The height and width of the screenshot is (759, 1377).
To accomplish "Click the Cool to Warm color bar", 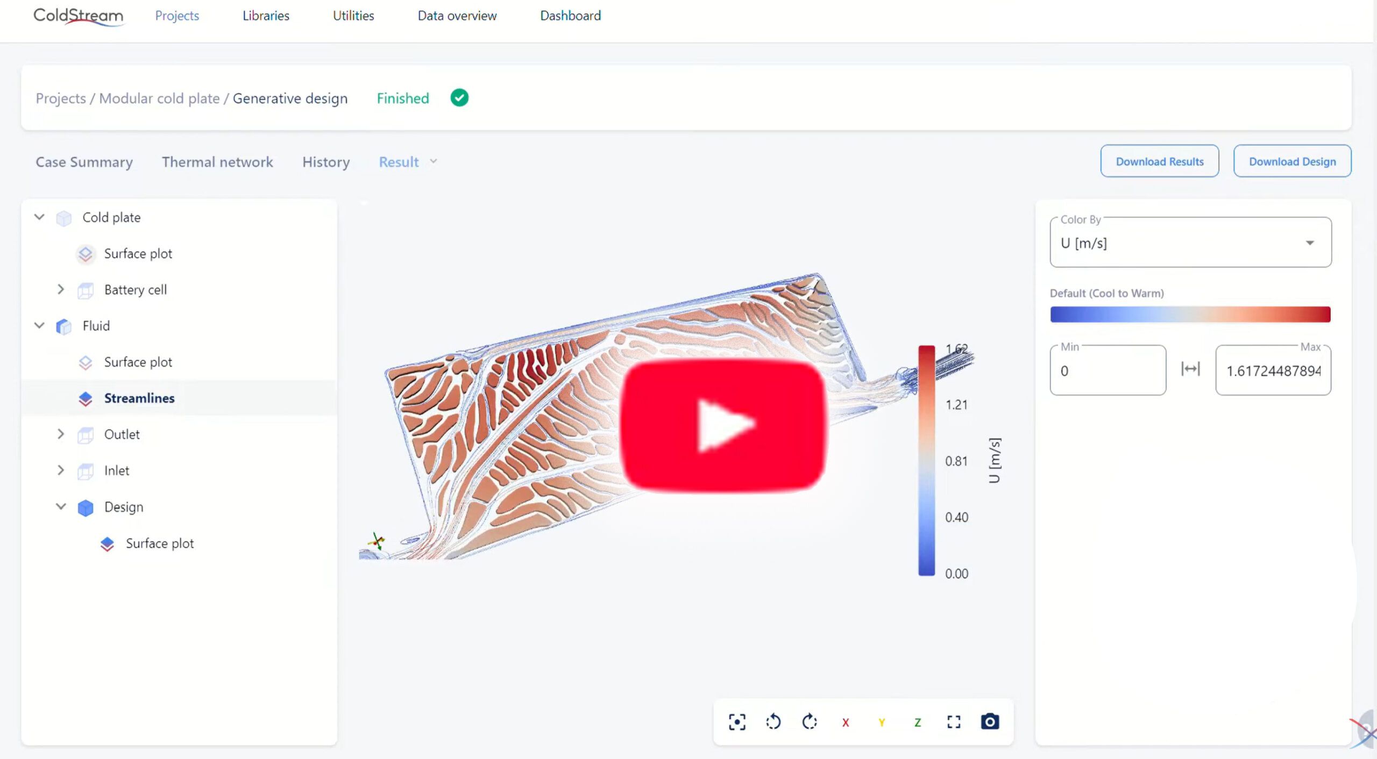I will tap(1190, 314).
